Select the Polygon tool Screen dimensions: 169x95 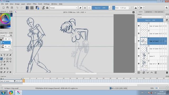tap(1, 62)
